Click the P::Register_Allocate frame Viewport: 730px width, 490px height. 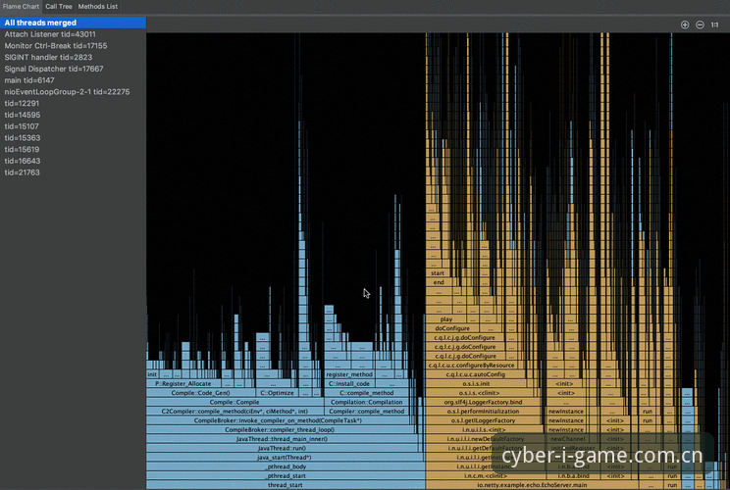pos(183,384)
